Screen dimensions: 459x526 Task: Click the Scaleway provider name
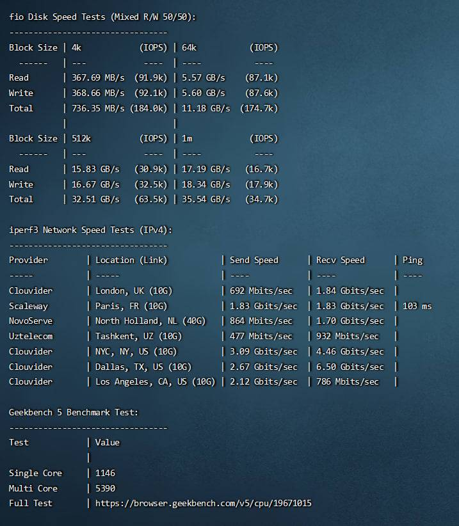(28, 307)
